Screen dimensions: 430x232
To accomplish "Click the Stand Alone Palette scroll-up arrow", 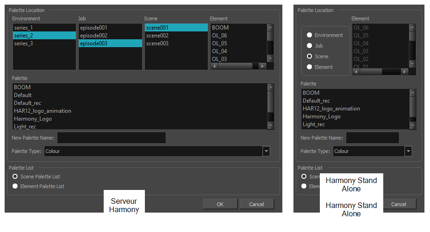I will pyautogui.click(x=413, y=92).
